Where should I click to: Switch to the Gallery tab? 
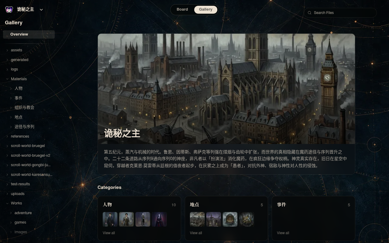click(206, 9)
